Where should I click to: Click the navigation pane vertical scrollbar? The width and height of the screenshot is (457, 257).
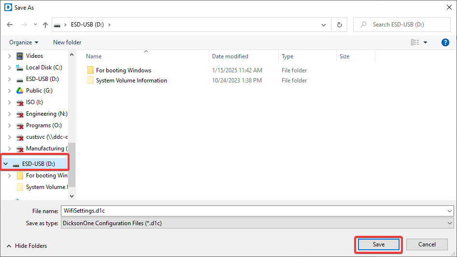pyautogui.click(x=72, y=164)
